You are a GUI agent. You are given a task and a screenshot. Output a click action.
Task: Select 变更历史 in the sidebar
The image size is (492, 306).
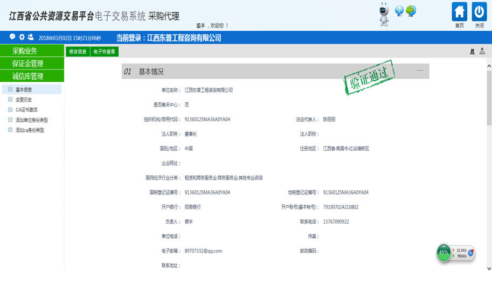24,100
